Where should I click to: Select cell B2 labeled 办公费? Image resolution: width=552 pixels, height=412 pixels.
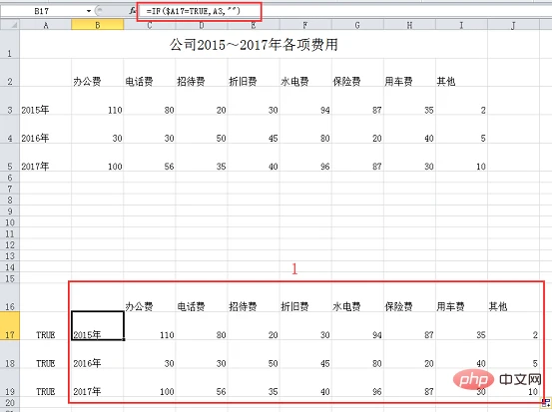click(98, 73)
